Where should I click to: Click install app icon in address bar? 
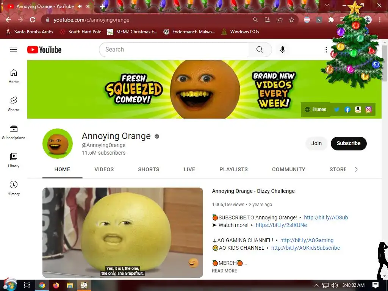[x=268, y=20]
